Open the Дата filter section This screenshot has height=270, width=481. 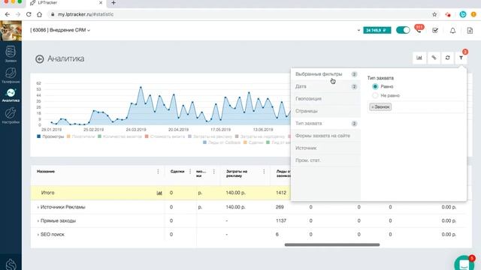[325, 86]
